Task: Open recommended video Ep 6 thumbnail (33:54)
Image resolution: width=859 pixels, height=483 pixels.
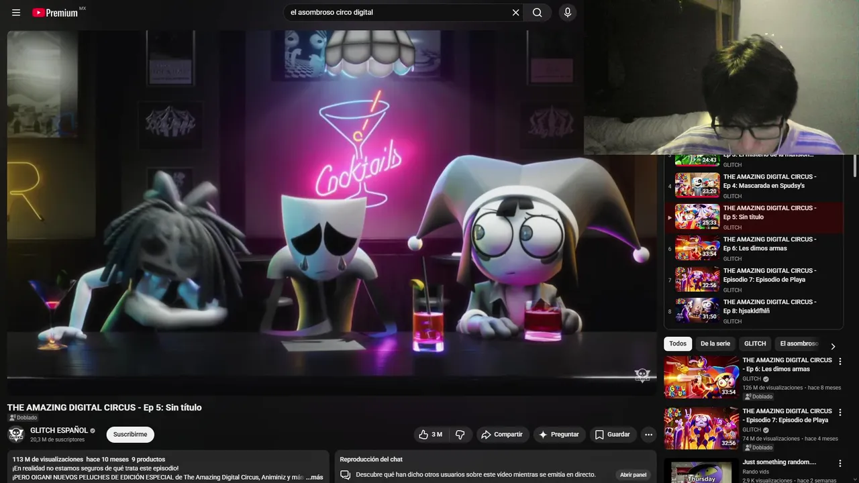Action: click(701, 377)
